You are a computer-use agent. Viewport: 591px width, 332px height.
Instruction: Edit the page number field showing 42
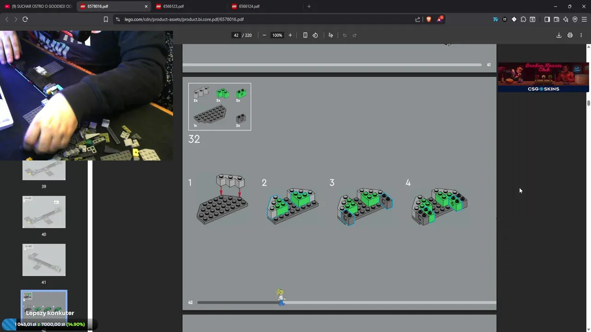point(236,35)
